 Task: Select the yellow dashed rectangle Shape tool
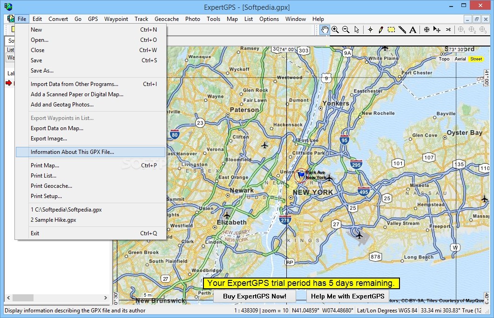click(391, 30)
